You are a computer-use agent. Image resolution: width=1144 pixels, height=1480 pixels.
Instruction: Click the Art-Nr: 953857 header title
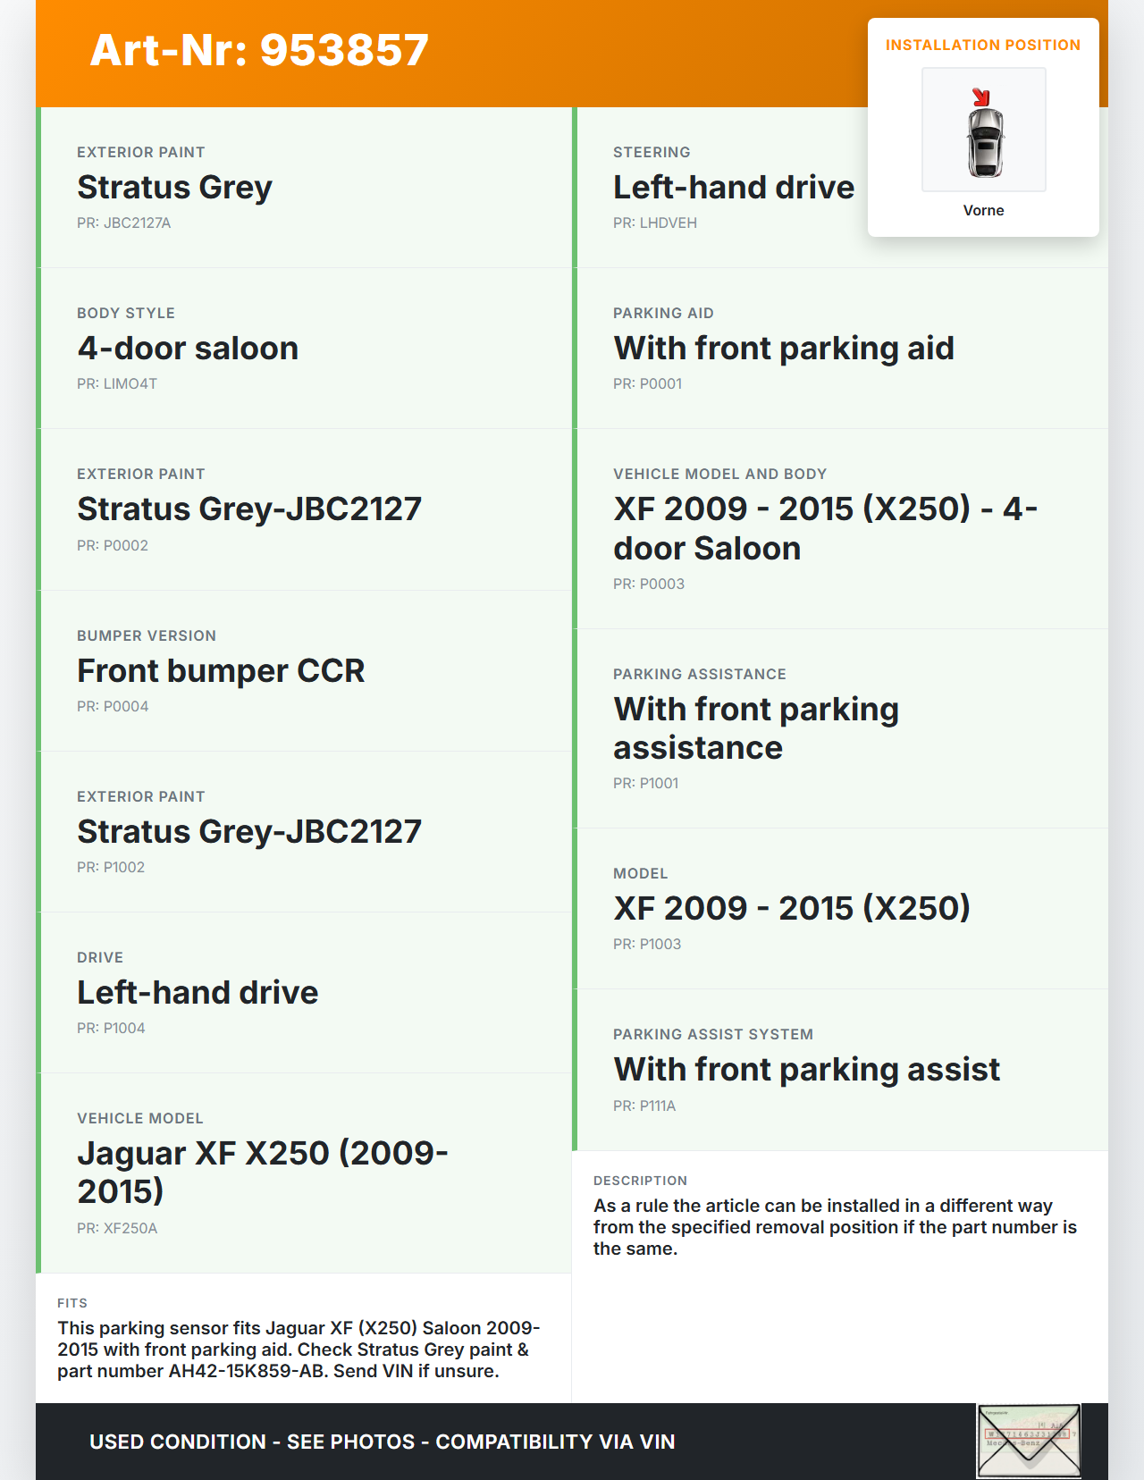[x=259, y=50]
